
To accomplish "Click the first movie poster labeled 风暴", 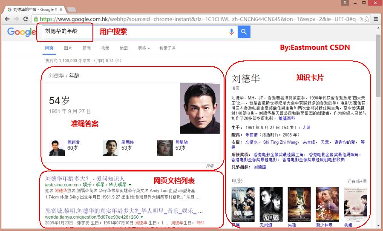I will click(x=243, y=205).
